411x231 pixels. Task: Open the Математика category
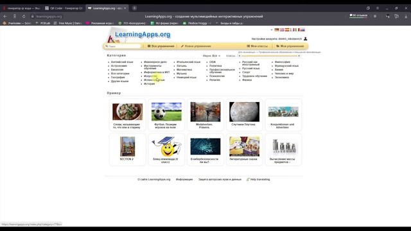184,70
